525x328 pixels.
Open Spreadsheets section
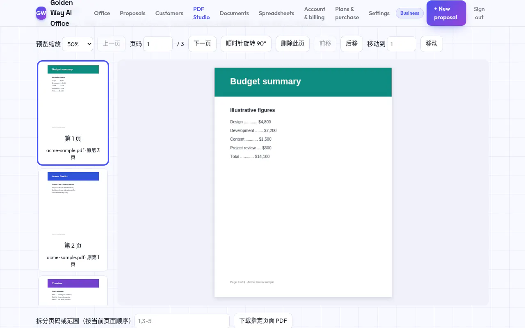point(276,13)
